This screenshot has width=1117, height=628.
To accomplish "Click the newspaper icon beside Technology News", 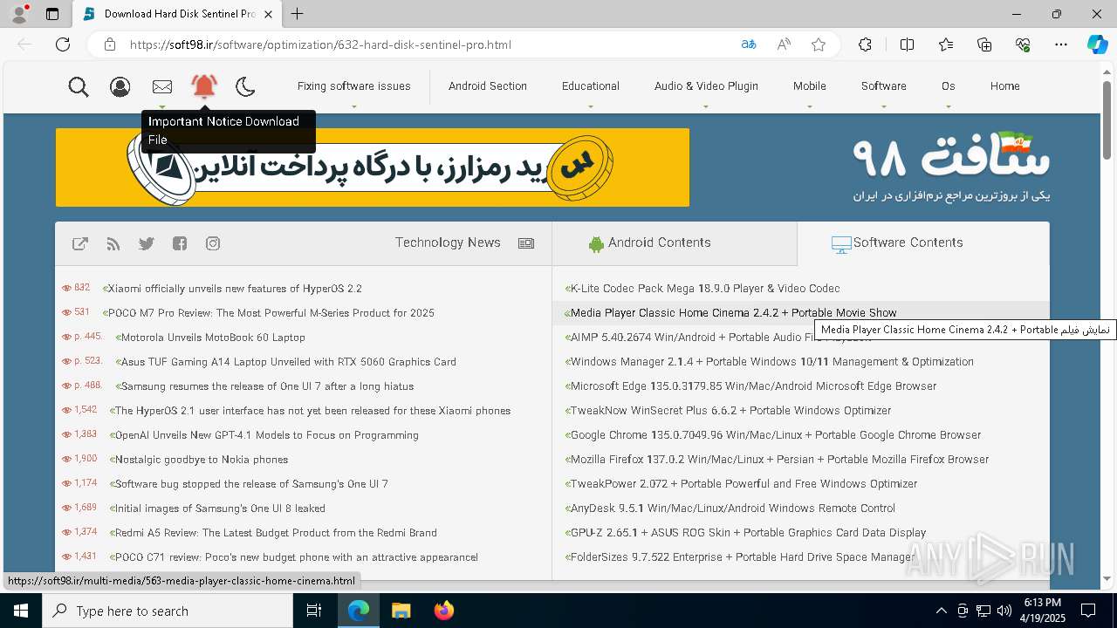I will click(526, 243).
